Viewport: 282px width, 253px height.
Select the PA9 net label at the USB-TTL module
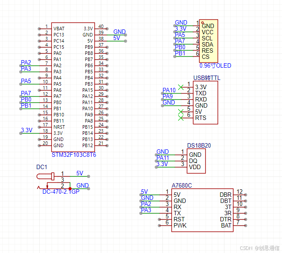168,97
